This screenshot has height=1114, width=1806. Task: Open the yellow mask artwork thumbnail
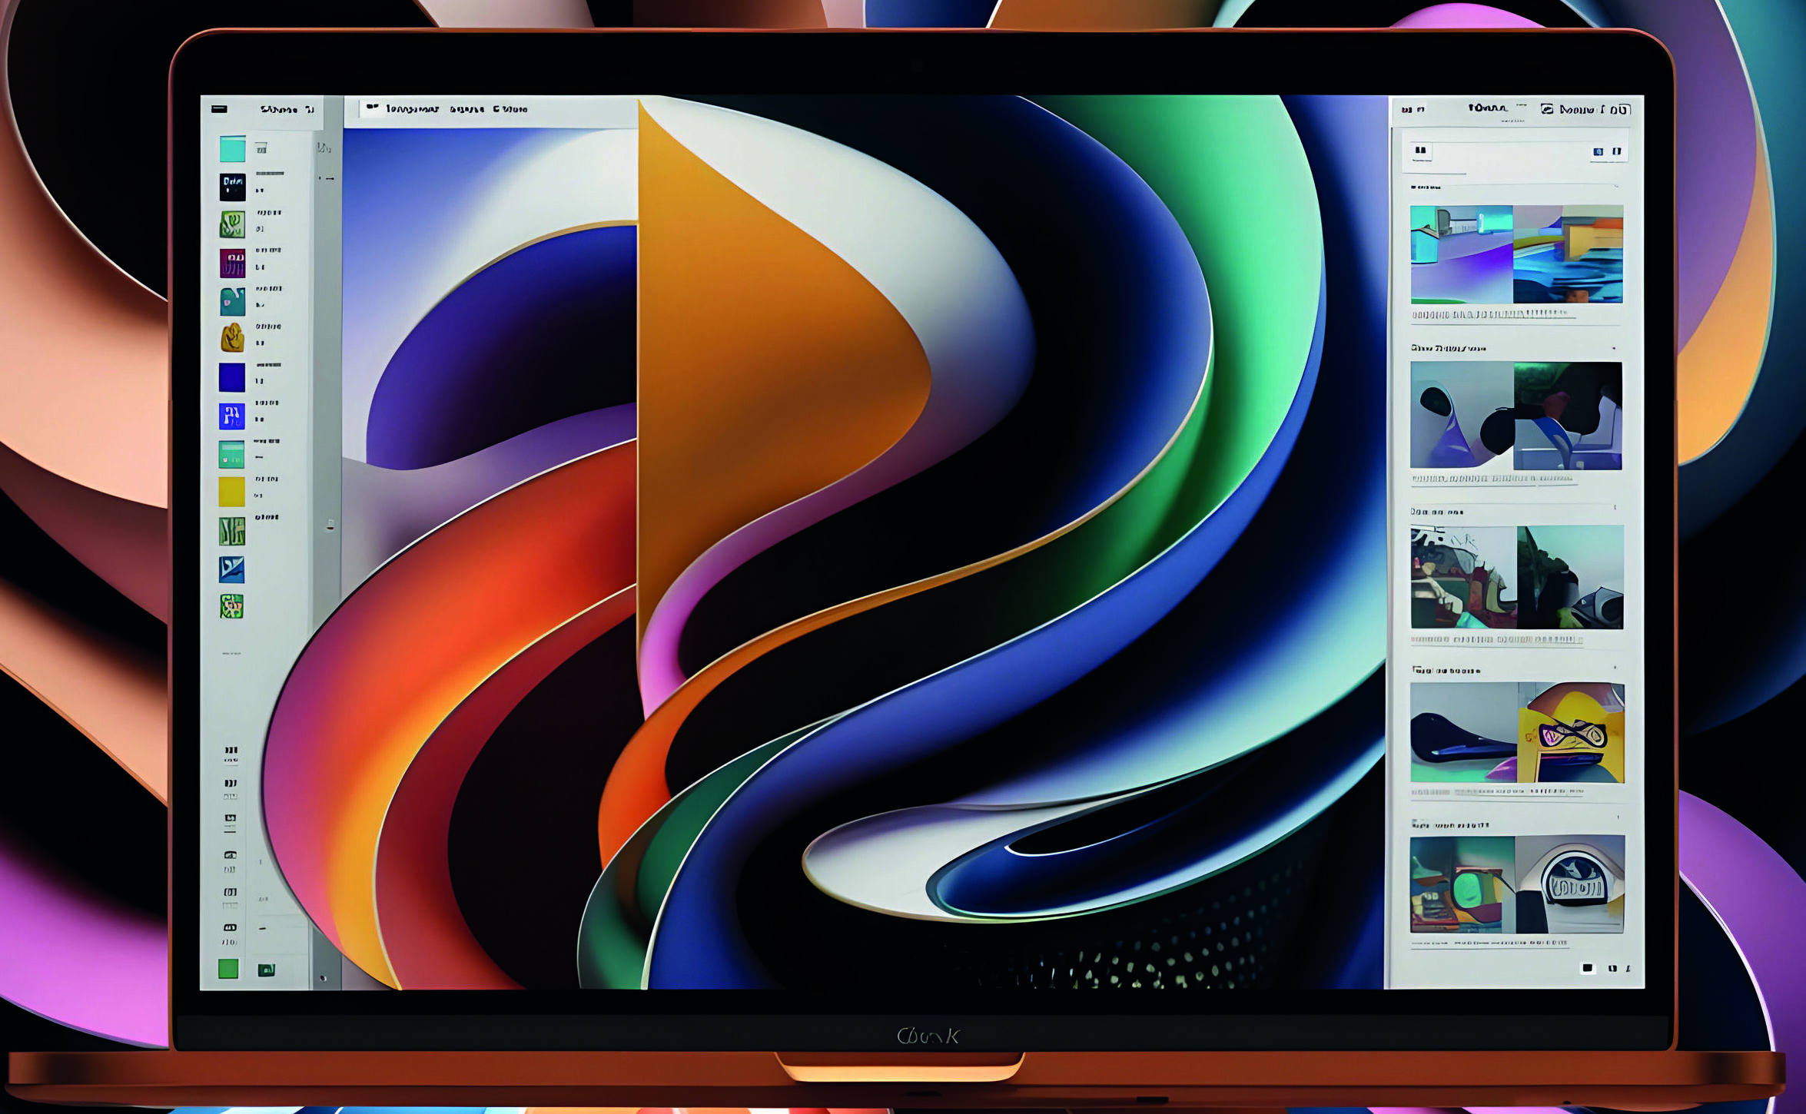(1570, 732)
